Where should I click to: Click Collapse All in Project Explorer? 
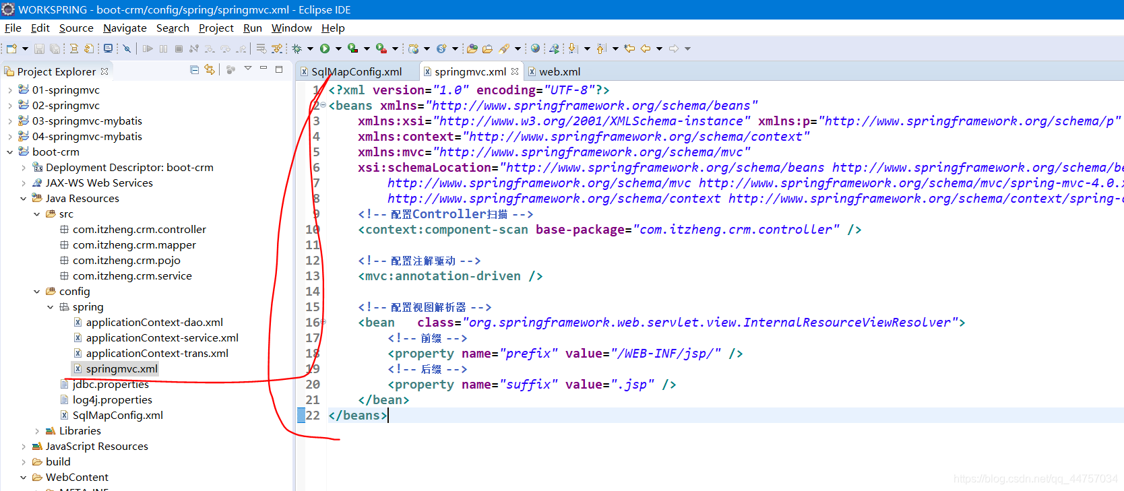194,69
